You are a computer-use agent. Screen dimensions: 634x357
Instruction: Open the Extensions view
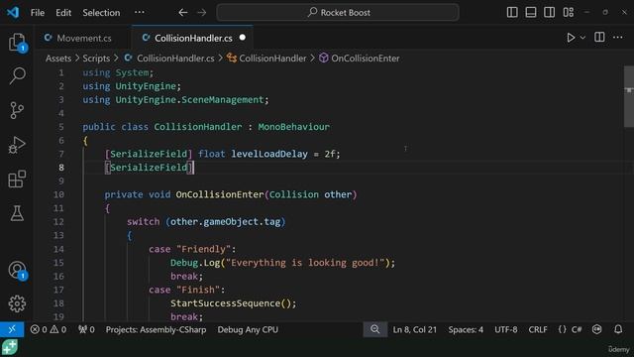tap(18, 178)
